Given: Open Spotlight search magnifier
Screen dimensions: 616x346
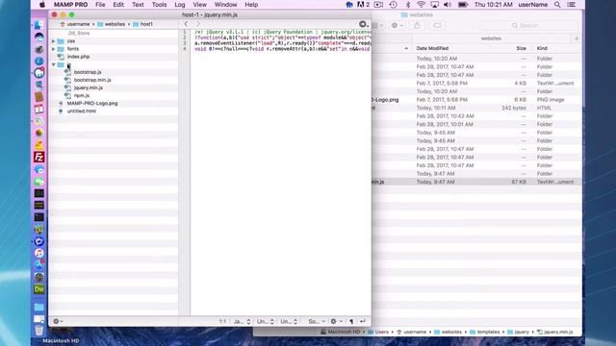Looking at the screenshot, I should (557, 5).
